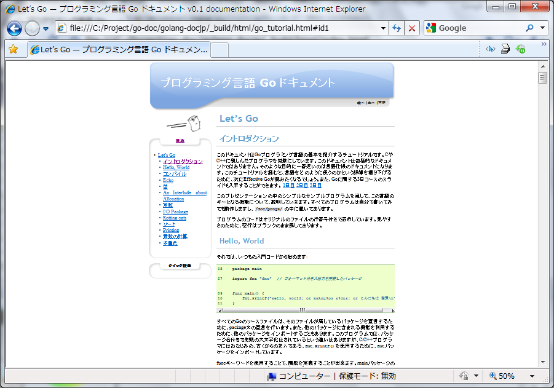Click the green pause-refresh toolbar icon

pos(520,49)
